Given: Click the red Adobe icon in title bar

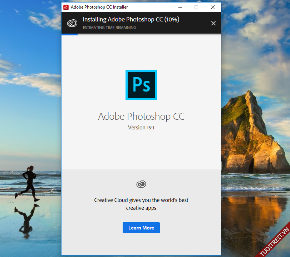Looking at the screenshot, I should coord(66,7).
